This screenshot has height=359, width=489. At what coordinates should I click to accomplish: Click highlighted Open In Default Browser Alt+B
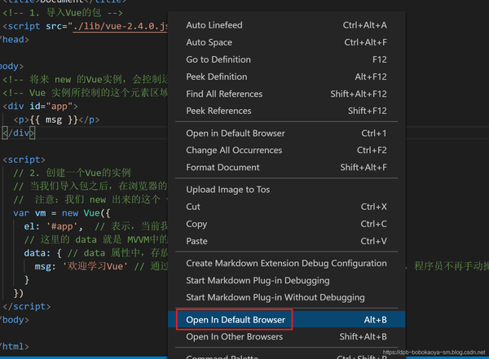coord(286,320)
